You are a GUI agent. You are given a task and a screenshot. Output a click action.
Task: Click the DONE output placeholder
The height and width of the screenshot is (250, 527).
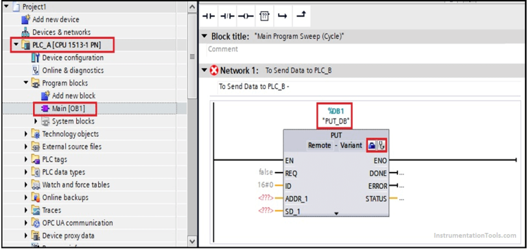click(x=401, y=173)
